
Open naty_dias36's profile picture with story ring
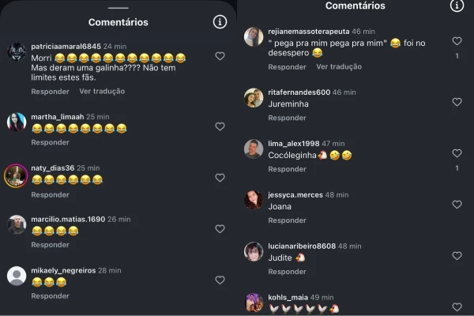click(16, 176)
